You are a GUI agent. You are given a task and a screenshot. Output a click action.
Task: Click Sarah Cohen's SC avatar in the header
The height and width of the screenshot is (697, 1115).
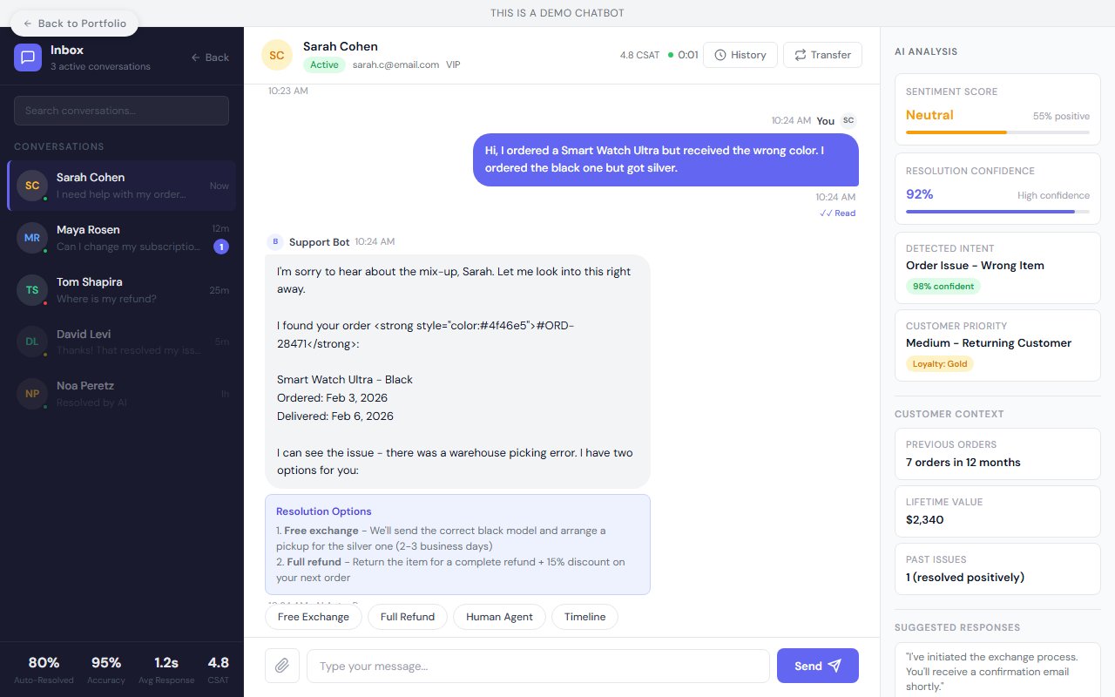click(277, 55)
